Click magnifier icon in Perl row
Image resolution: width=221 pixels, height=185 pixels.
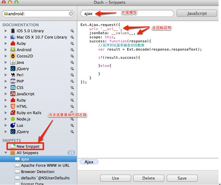coord(72,75)
